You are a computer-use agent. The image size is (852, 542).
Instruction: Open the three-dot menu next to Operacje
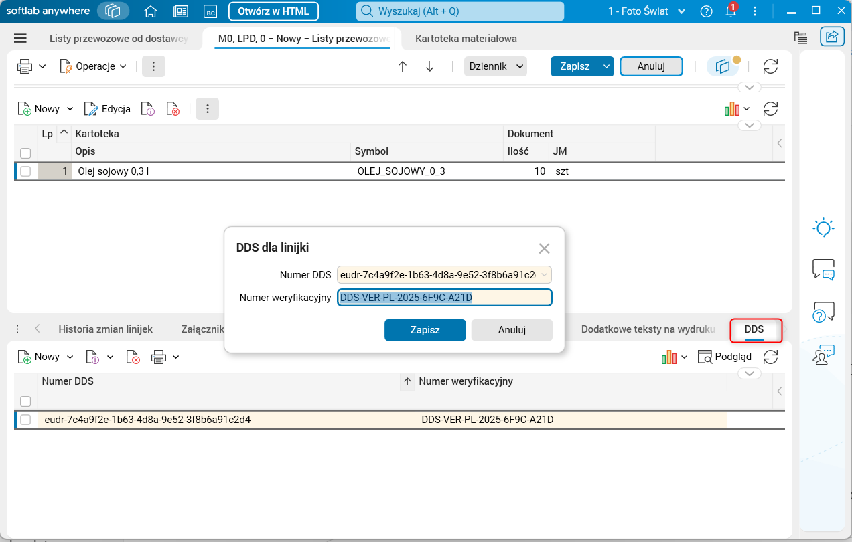153,66
